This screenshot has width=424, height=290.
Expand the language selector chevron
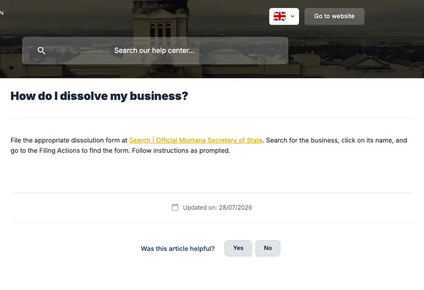(x=292, y=16)
